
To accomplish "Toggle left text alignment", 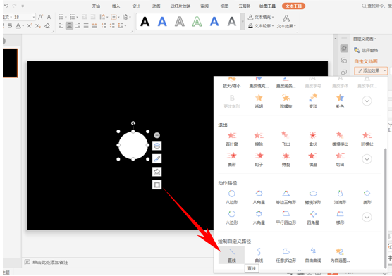I will click(61, 25).
